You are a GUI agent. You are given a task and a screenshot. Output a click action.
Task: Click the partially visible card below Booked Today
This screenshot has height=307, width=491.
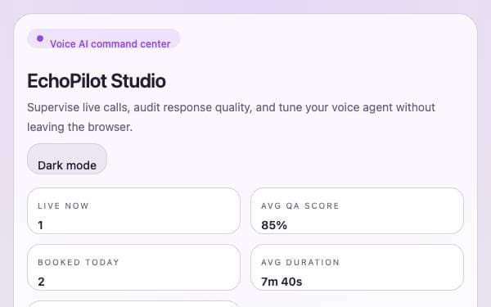pyautogui.click(x=133, y=304)
